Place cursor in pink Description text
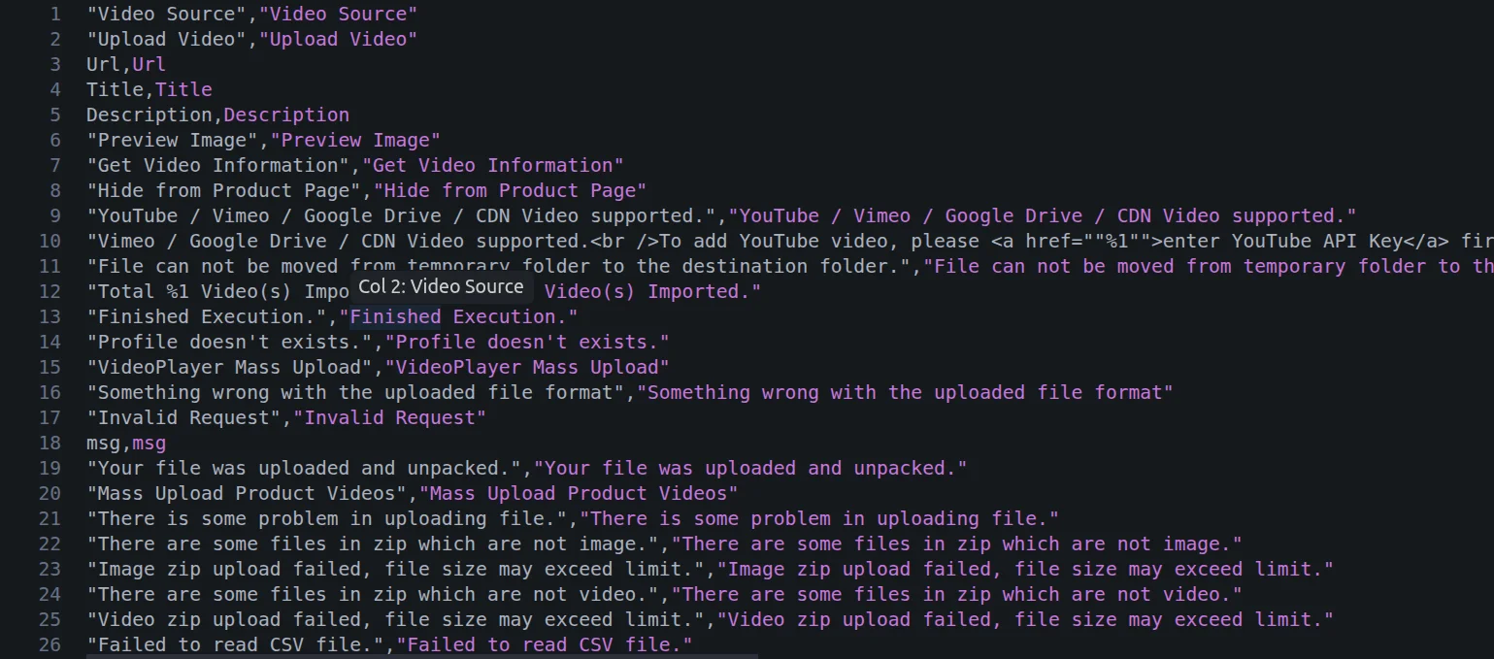This screenshot has width=1494, height=659. coord(286,115)
